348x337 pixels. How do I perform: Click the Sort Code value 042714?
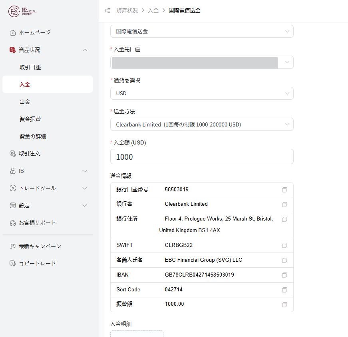[173, 289]
